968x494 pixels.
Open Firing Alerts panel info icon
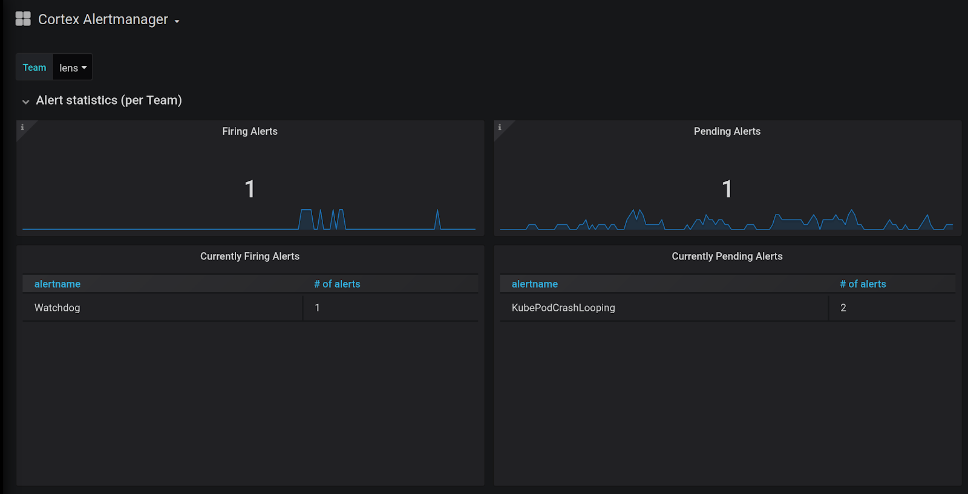22,127
